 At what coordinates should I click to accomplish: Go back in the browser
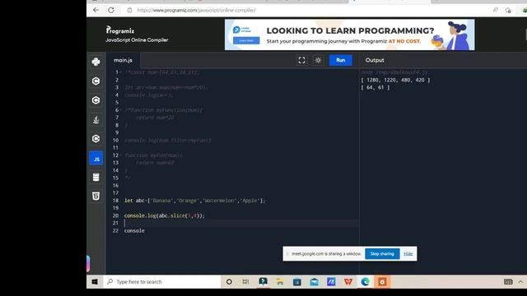[x=96, y=10]
